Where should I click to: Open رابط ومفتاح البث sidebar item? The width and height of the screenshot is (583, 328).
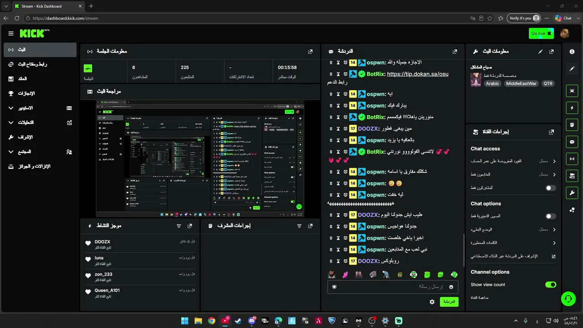point(40,64)
